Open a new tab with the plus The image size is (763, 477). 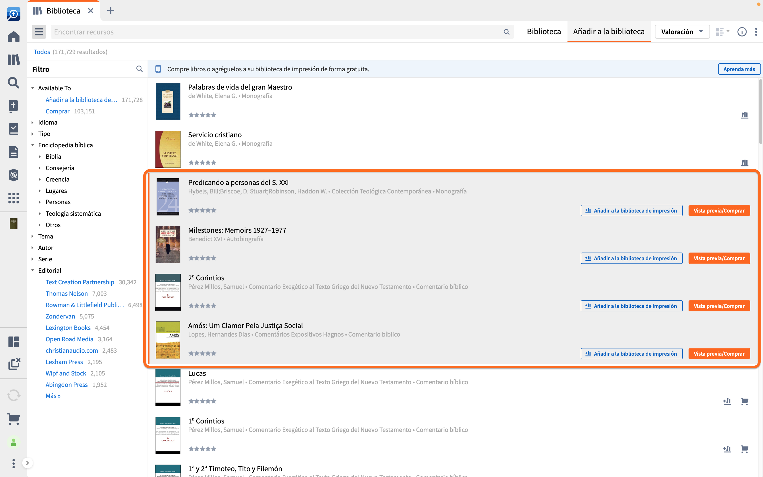111,11
